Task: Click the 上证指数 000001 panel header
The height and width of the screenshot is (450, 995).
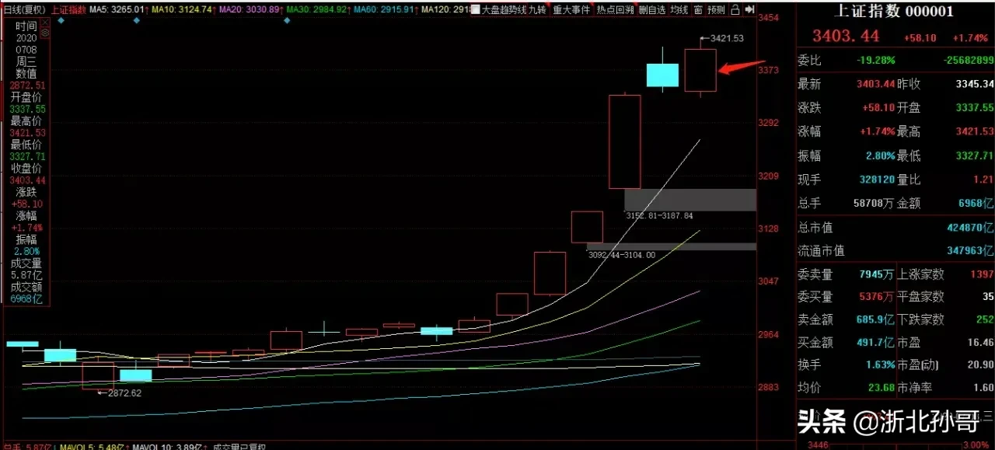Action: tap(894, 12)
